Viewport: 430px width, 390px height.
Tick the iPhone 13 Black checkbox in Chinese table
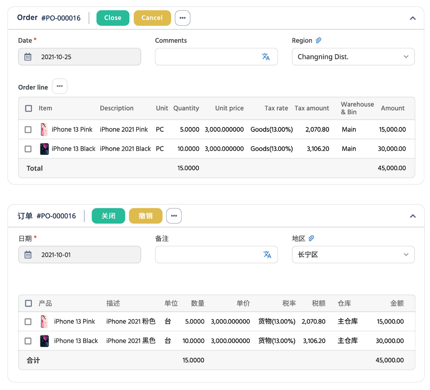pos(28,341)
